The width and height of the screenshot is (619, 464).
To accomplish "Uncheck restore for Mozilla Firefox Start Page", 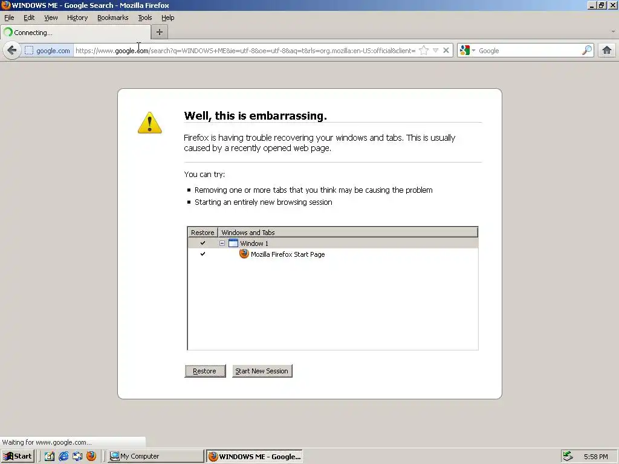I will [203, 254].
